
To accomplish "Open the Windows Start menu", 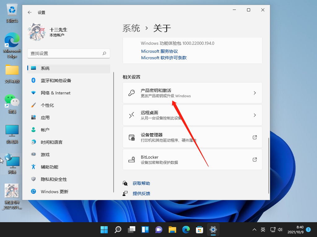I will (x=104, y=230).
